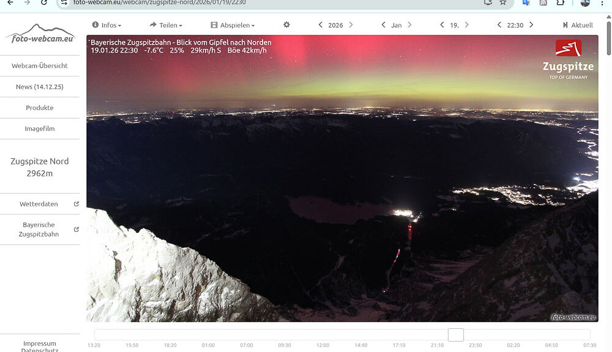Open Webcam-Übersicht in the sidebar

40,65
